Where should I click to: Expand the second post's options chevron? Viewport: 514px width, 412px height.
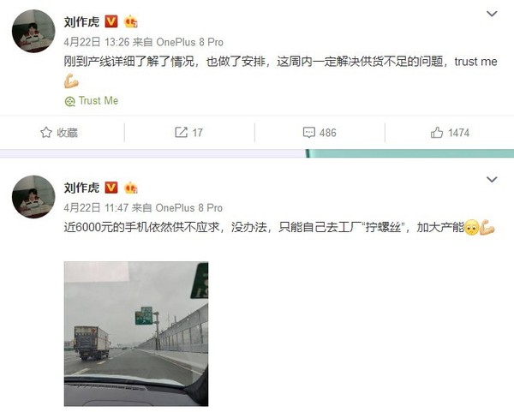(492, 180)
